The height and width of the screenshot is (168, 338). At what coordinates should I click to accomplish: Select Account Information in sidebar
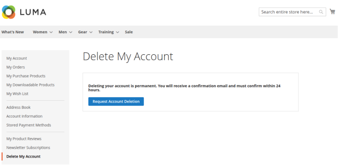pyautogui.click(x=24, y=116)
